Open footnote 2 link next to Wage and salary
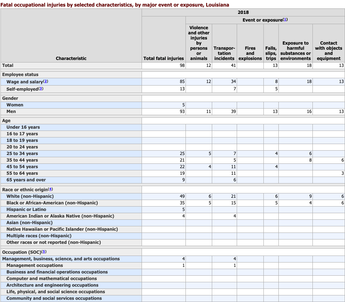This screenshot has width=345, height=302. (x=45, y=81)
